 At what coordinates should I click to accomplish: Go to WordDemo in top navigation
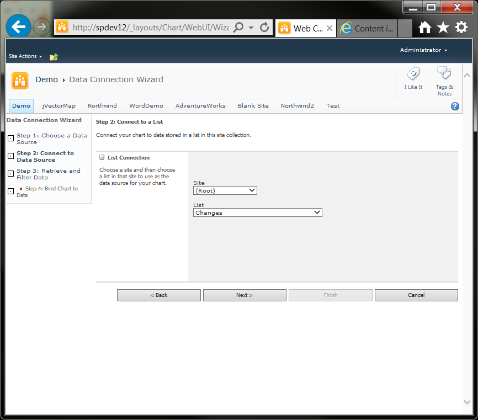coord(146,106)
